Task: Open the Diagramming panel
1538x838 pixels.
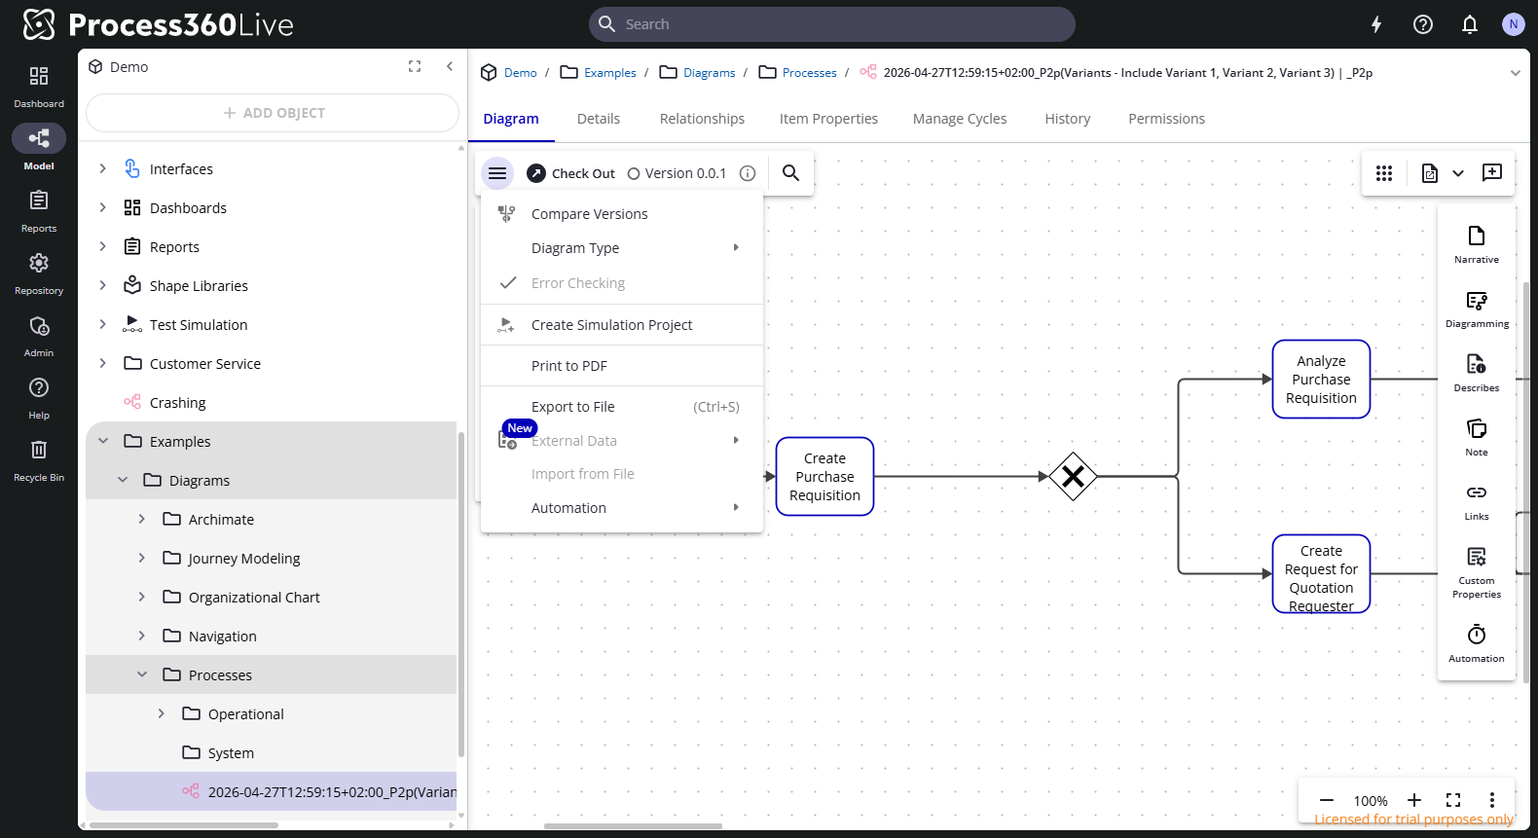Action: tap(1477, 309)
